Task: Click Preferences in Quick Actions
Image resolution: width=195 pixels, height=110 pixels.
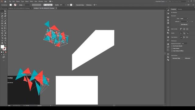Action: point(187,58)
